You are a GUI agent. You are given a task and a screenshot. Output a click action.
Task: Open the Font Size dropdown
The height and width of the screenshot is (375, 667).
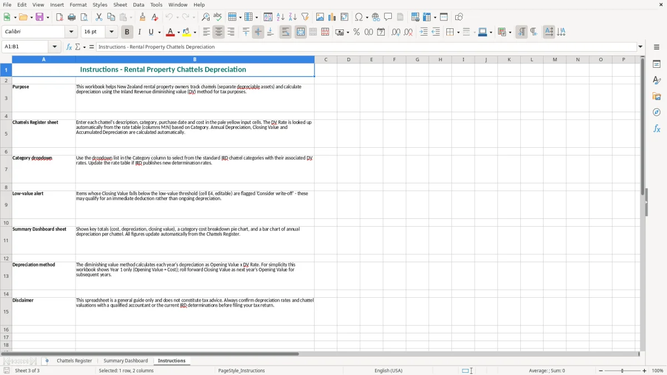coord(111,32)
